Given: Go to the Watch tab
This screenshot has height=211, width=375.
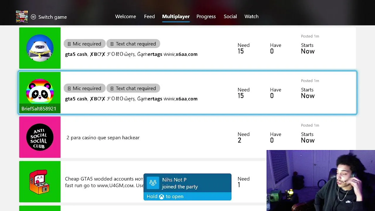Looking at the screenshot, I should coord(251,16).
